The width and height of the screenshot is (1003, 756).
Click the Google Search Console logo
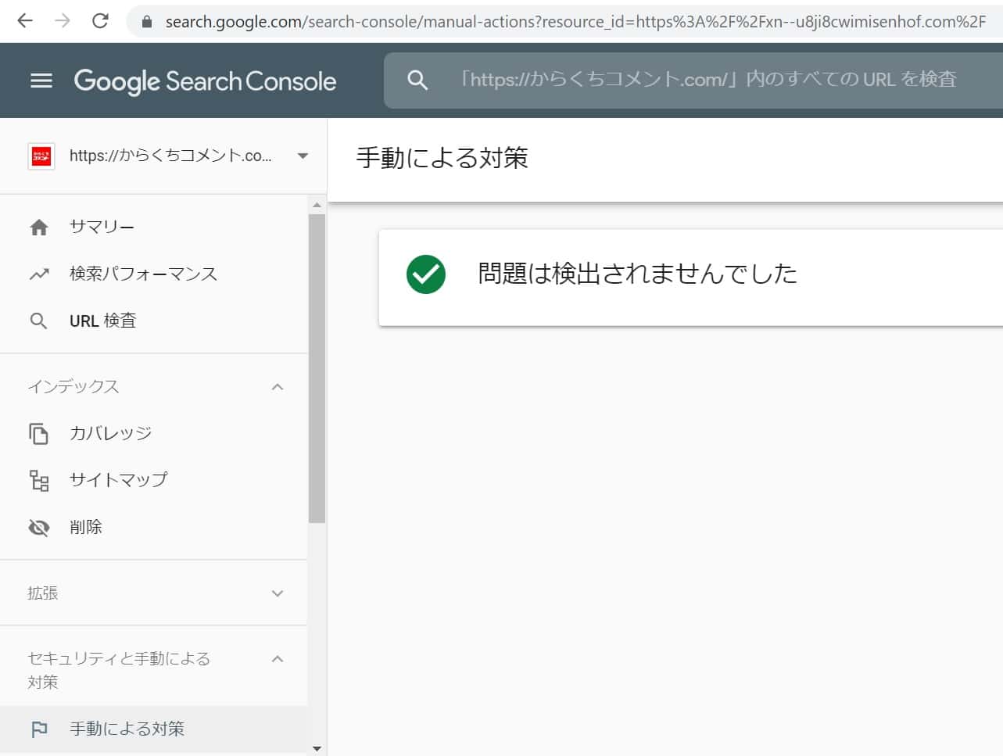(x=205, y=81)
